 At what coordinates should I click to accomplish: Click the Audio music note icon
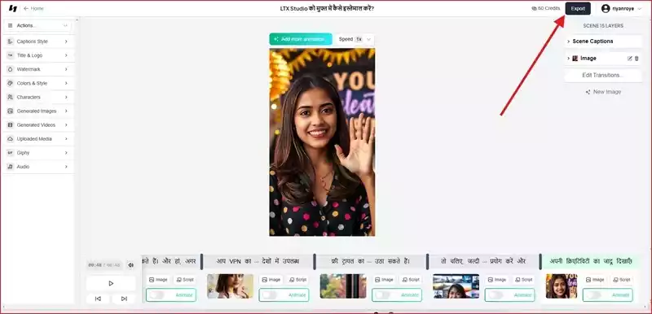tap(10, 167)
